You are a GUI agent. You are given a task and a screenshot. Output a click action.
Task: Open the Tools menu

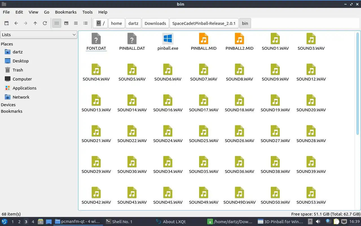(x=87, y=12)
